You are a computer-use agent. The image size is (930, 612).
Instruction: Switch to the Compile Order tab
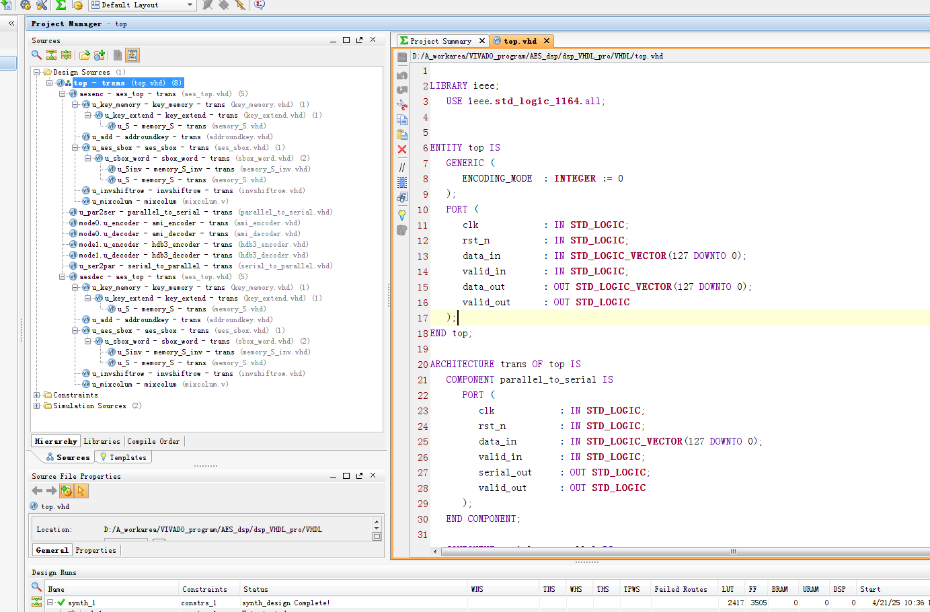pos(153,441)
